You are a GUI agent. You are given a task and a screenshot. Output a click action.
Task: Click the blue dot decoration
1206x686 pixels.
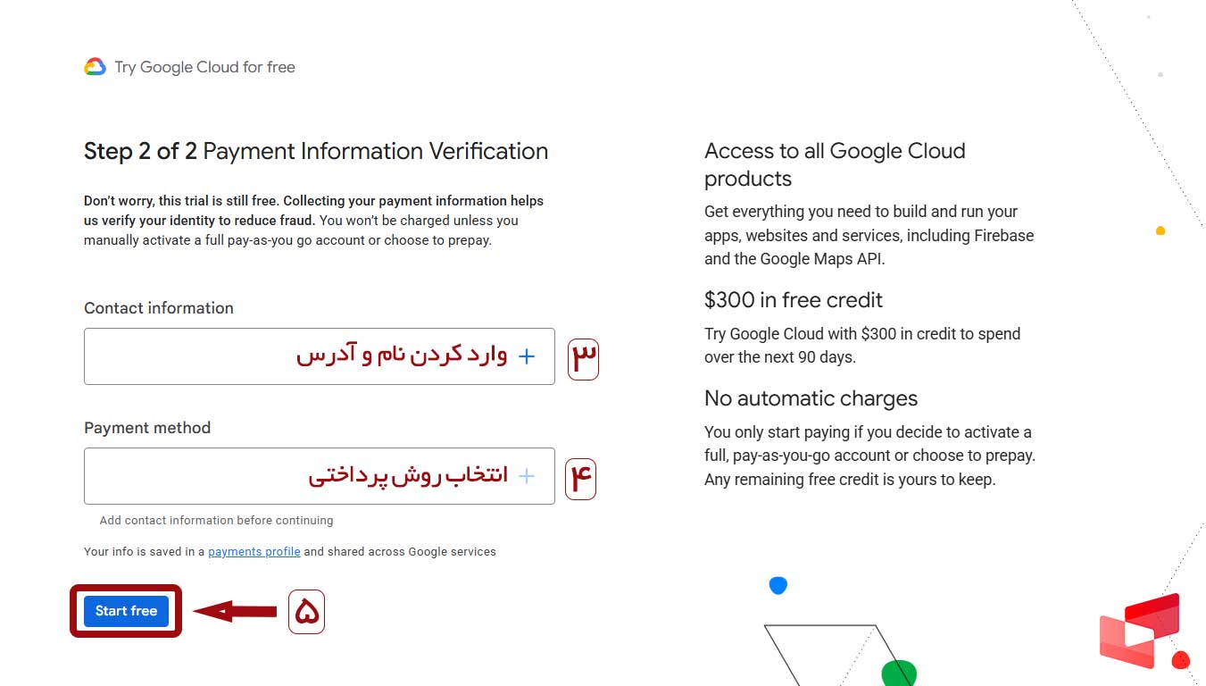pos(778,585)
